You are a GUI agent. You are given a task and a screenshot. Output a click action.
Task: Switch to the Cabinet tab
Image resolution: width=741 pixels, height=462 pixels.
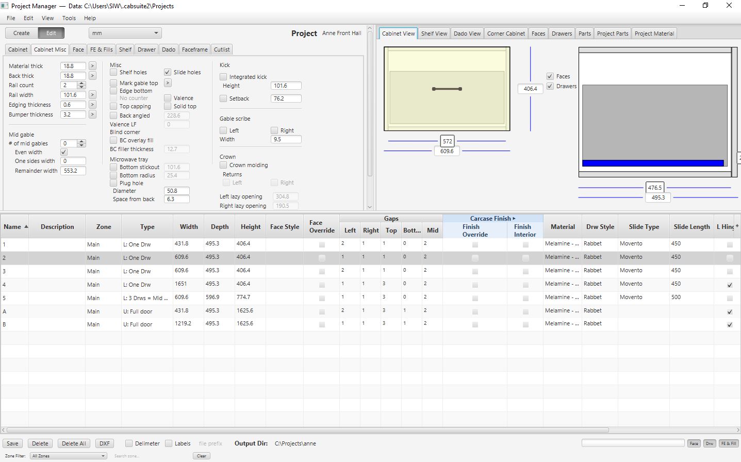click(x=18, y=49)
